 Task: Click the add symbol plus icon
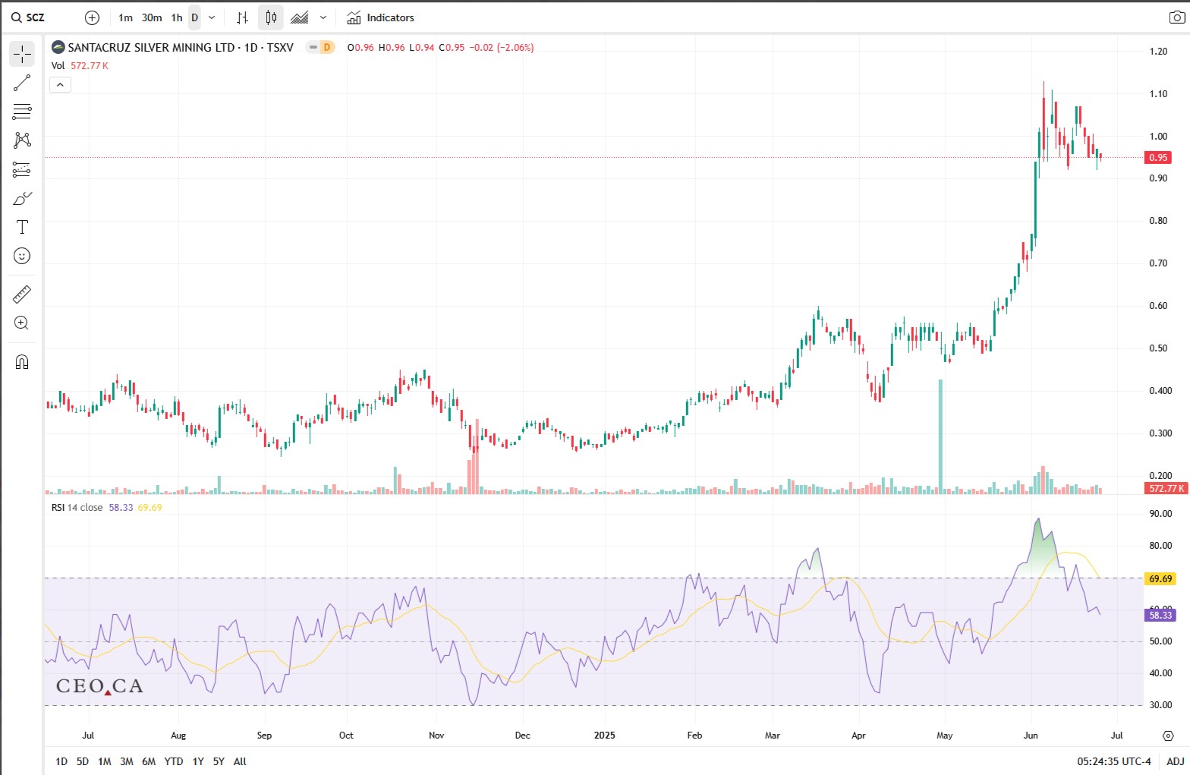[x=92, y=17]
